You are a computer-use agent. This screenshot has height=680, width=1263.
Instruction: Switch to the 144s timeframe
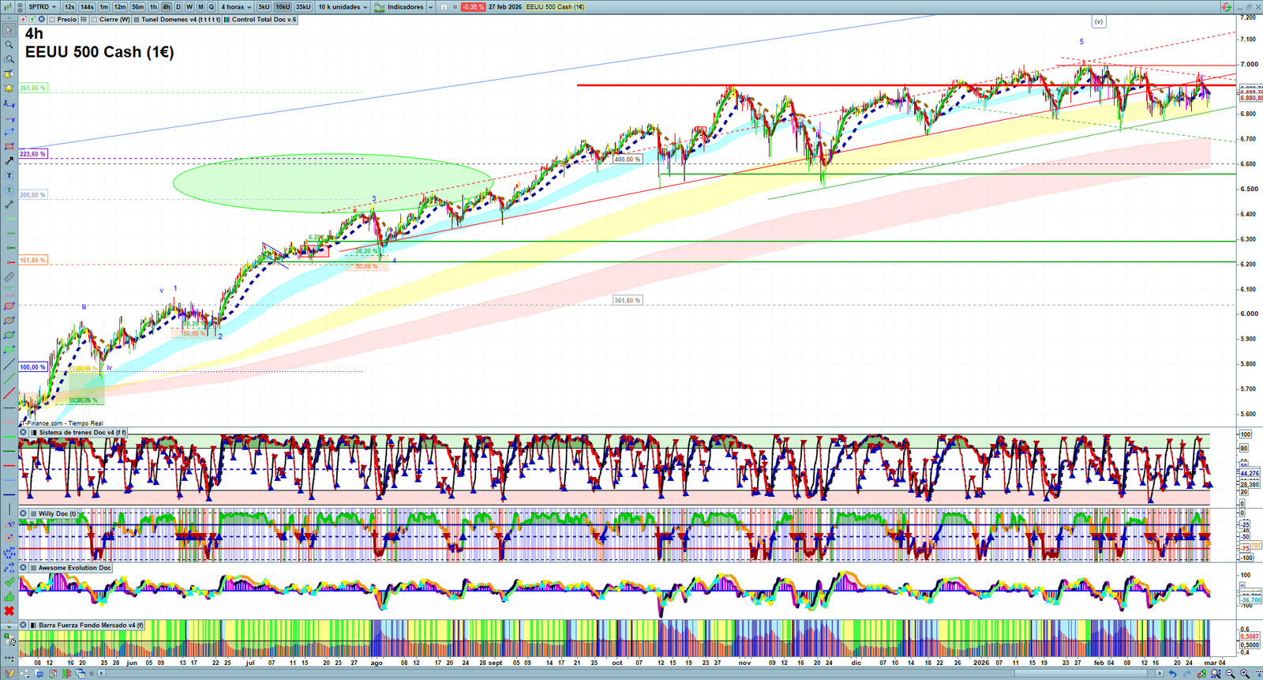87,6
